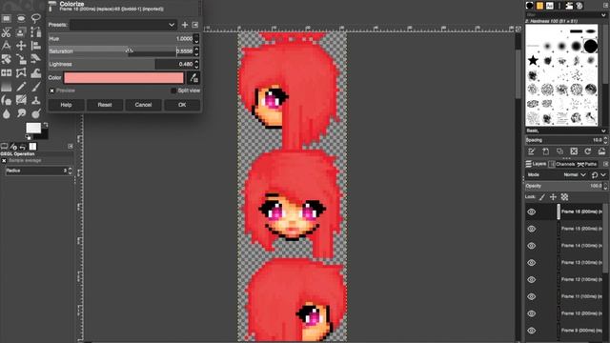Open the Brushes tab in top dock
The width and height of the screenshot is (610, 343).
530,6
